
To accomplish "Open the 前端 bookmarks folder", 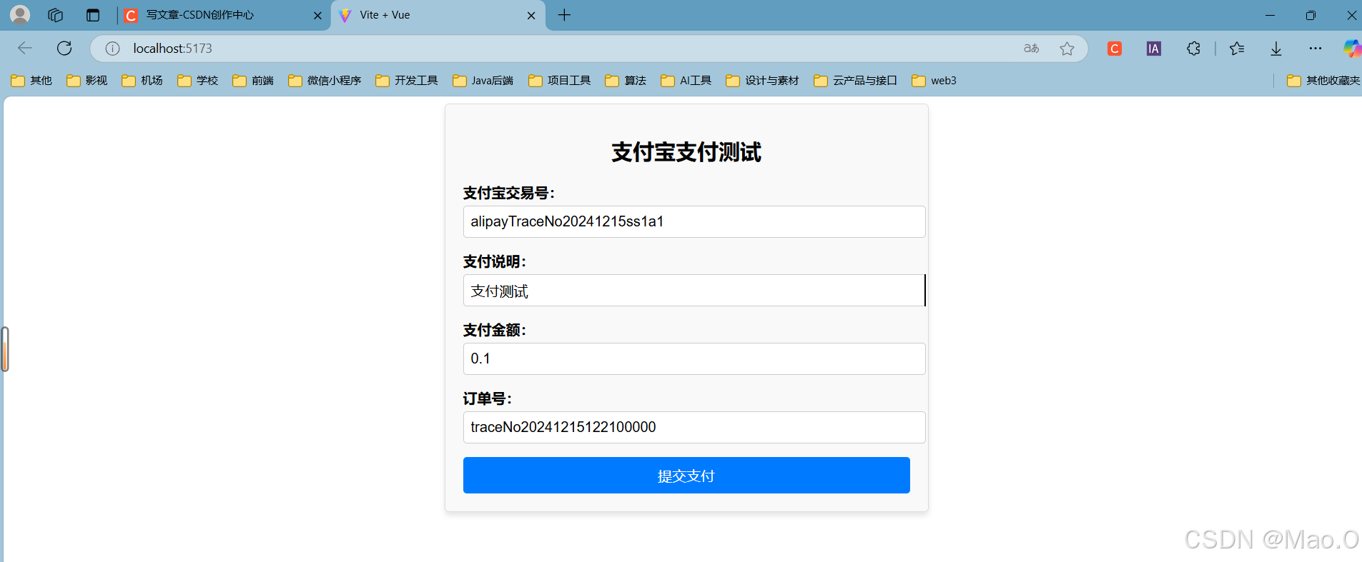I will (253, 81).
